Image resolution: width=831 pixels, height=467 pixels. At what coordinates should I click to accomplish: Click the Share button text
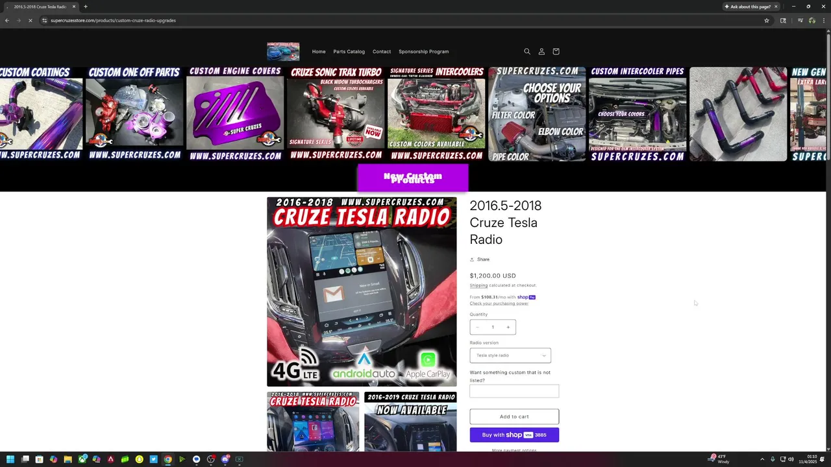[x=483, y=259]
